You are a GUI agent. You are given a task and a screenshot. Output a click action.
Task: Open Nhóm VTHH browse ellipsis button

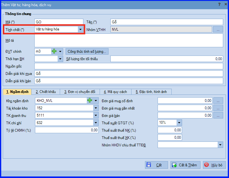click(218, 29)
